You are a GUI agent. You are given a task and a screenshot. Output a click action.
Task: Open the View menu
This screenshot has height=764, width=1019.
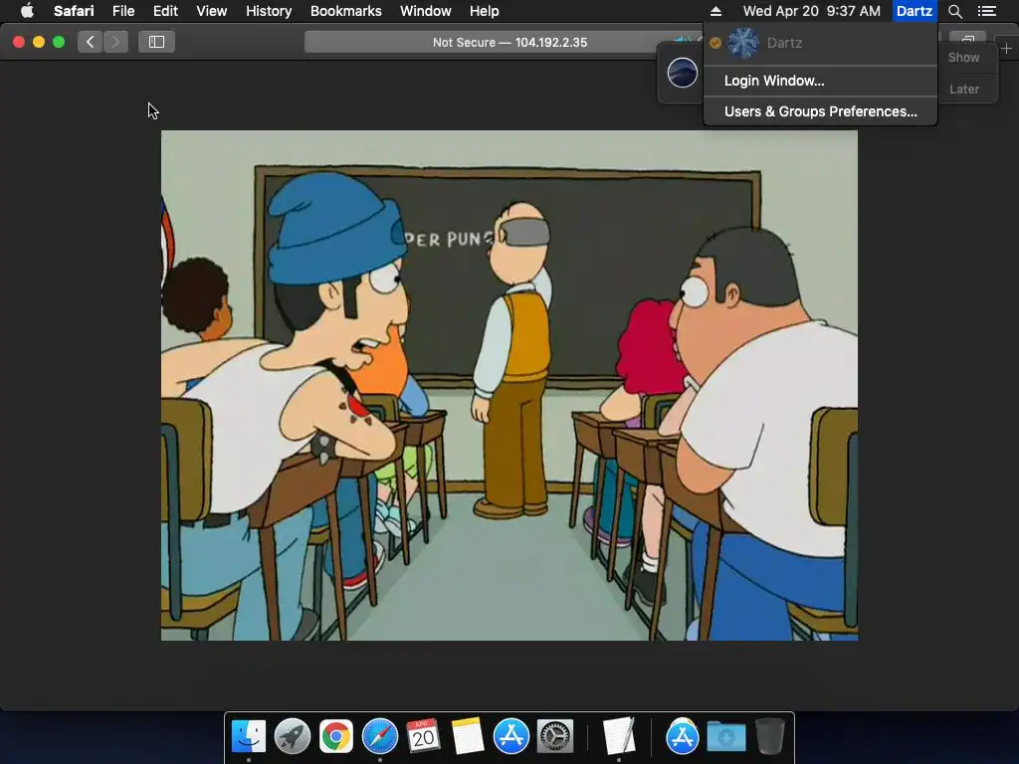click(211, 11)
